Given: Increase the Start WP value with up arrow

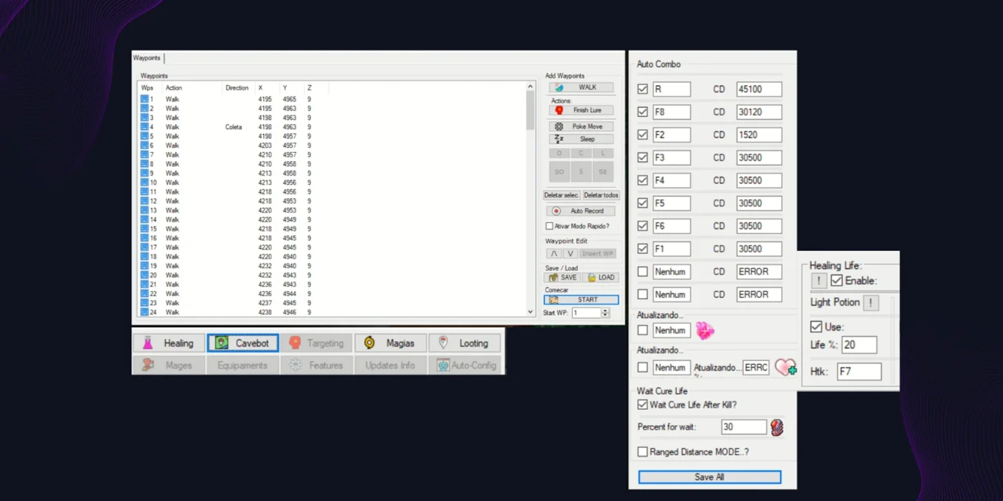Looking at the screenshot, I should [x=605, y=311].
